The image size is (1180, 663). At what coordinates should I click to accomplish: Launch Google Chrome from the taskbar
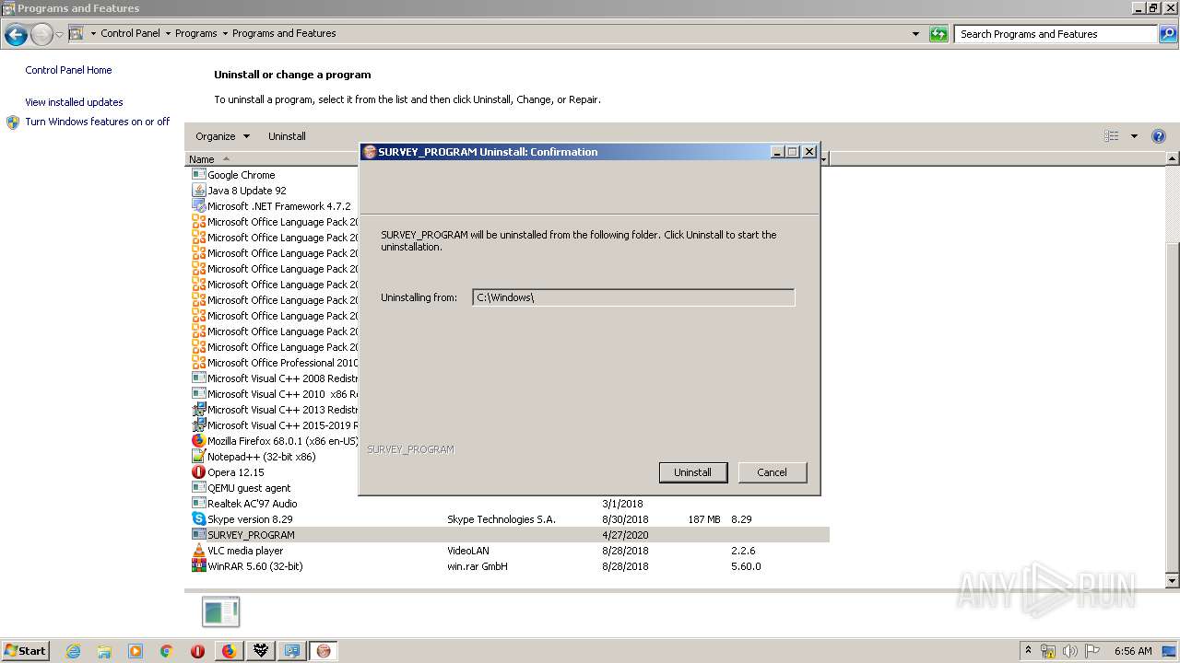pos(167,651)
